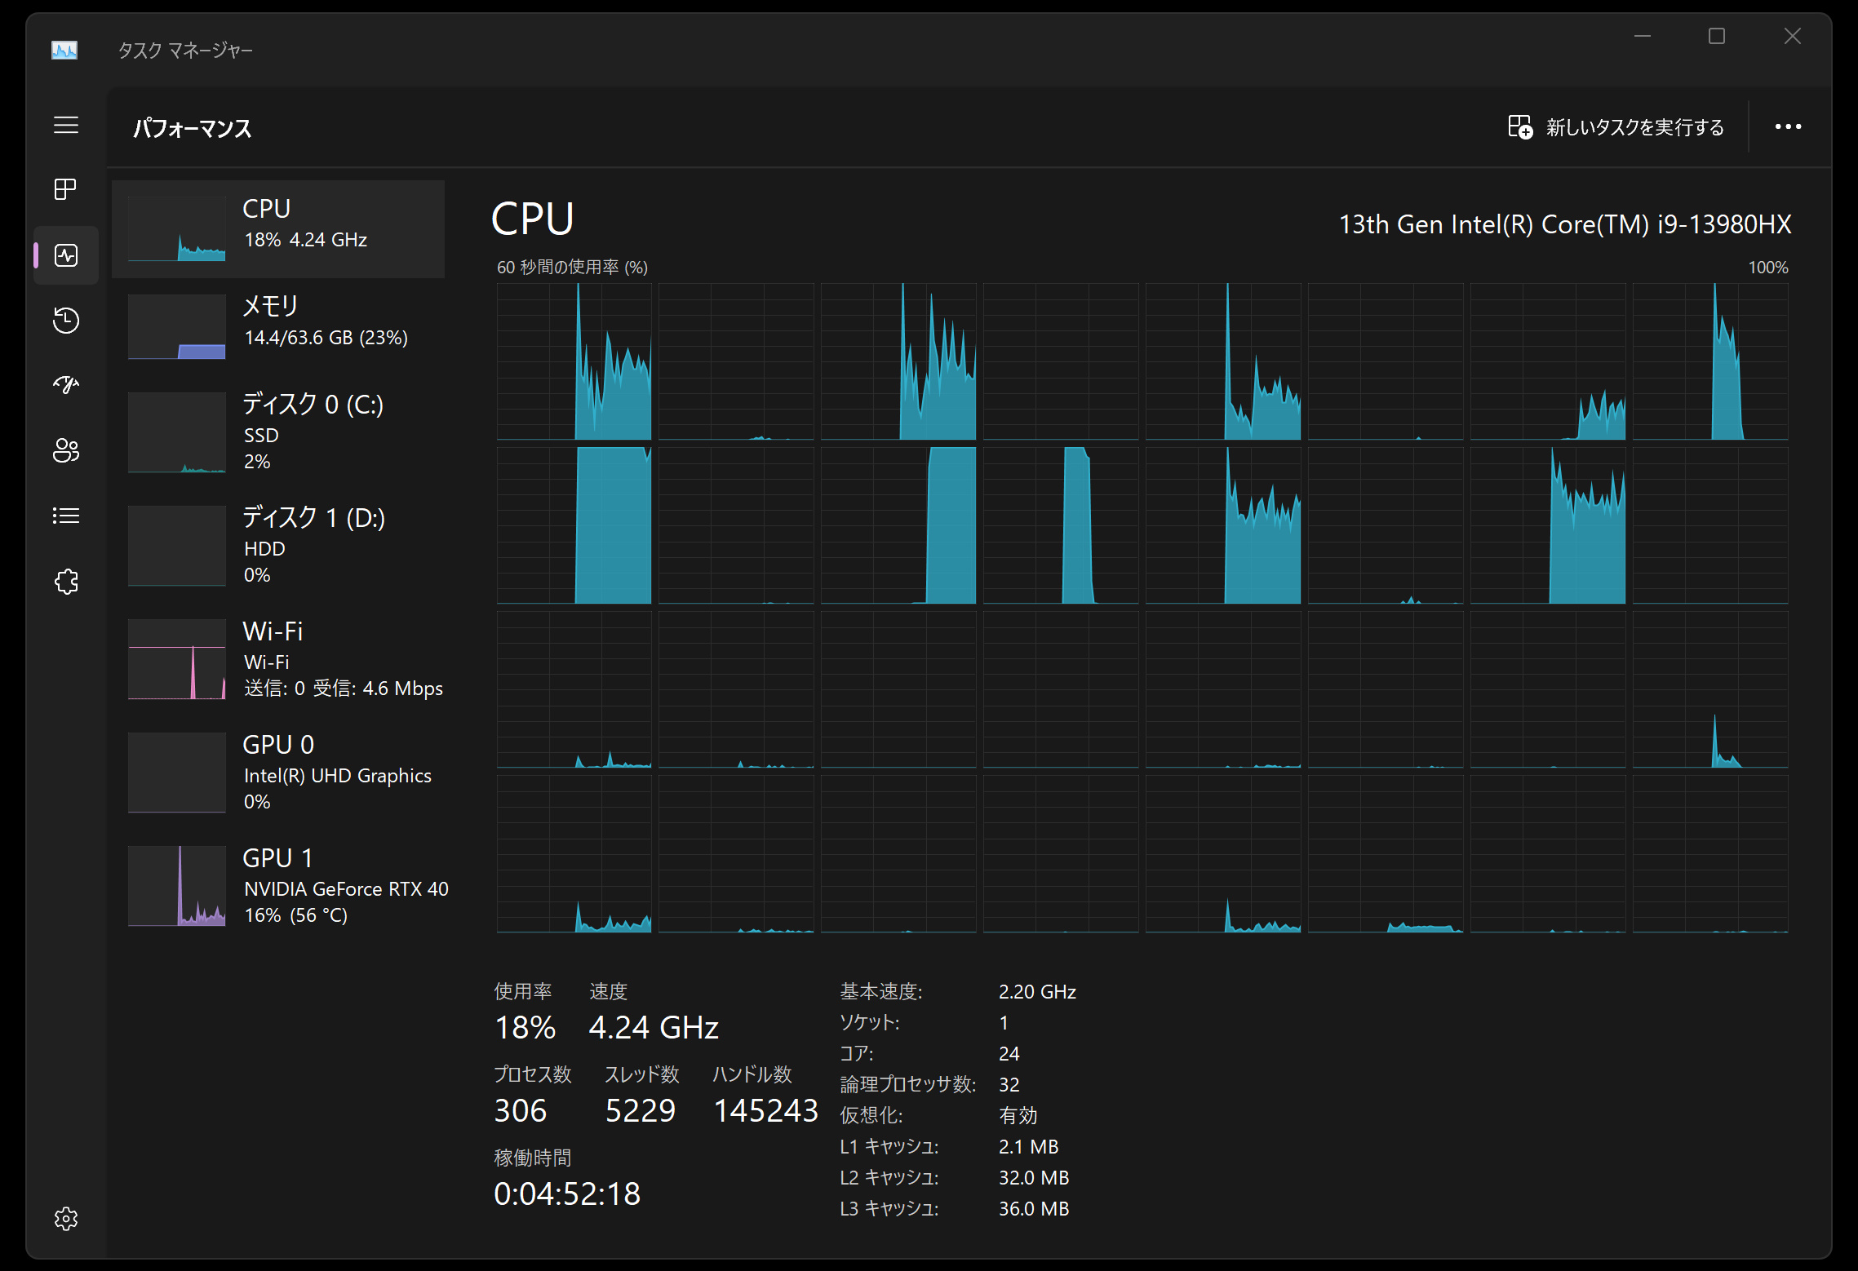Select the CPU performance item
Viewport: 1858px width, 1271px height.
[x=278, y=228]
